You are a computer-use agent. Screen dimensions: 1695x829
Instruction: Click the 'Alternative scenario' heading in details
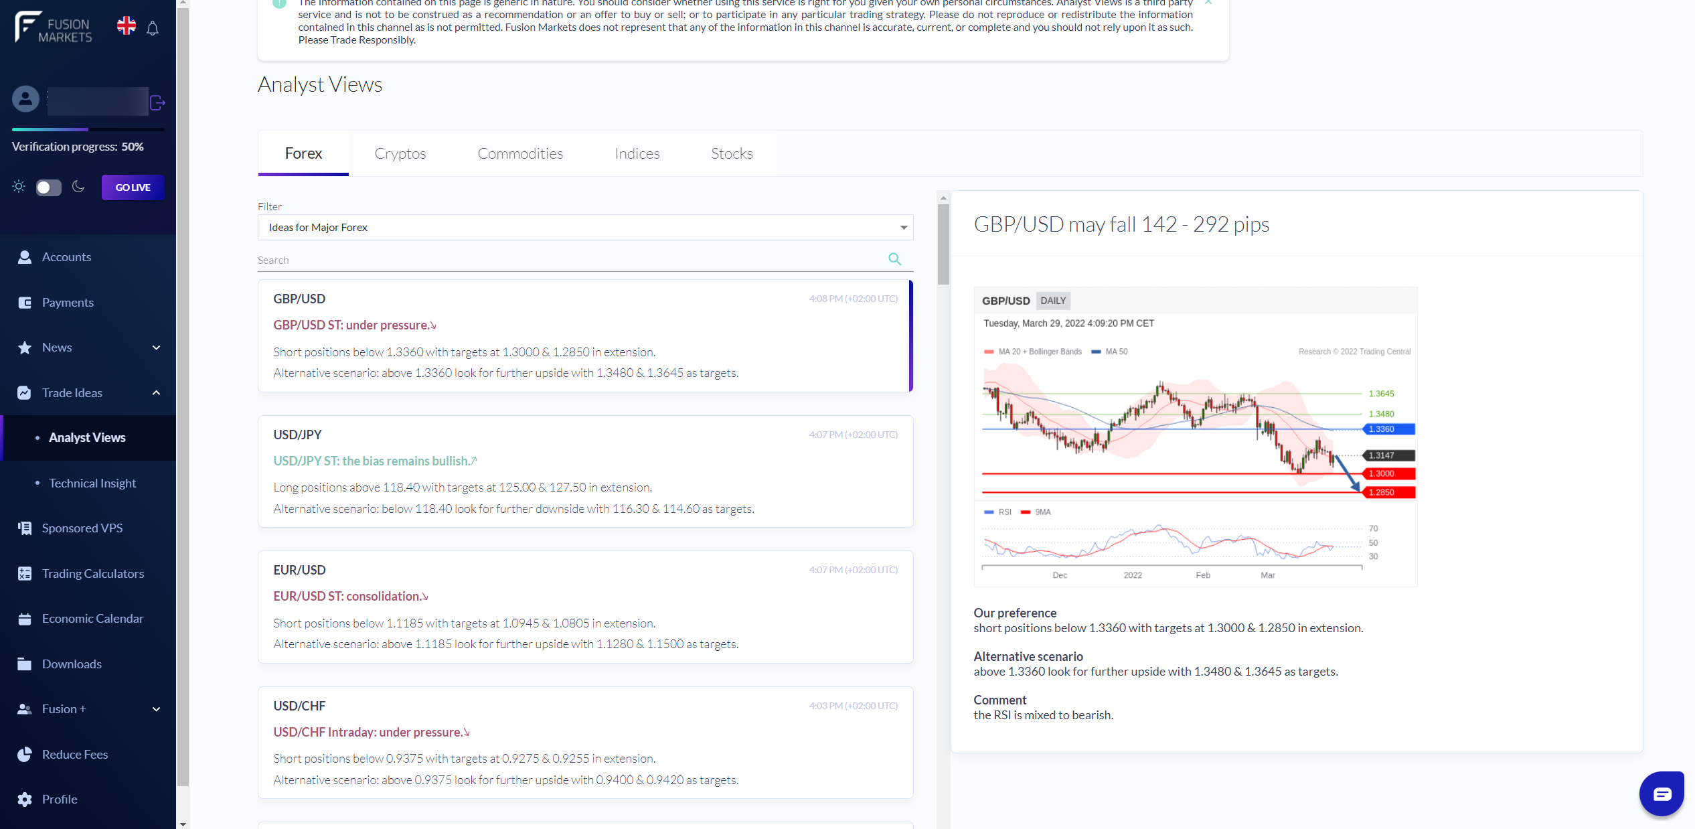pyautogui.click(x=1028, y=656)
